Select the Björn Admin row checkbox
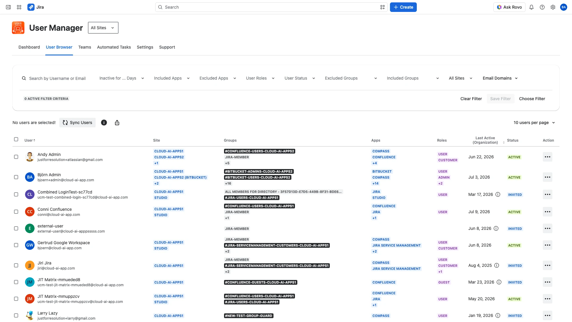 click(16, 177)
